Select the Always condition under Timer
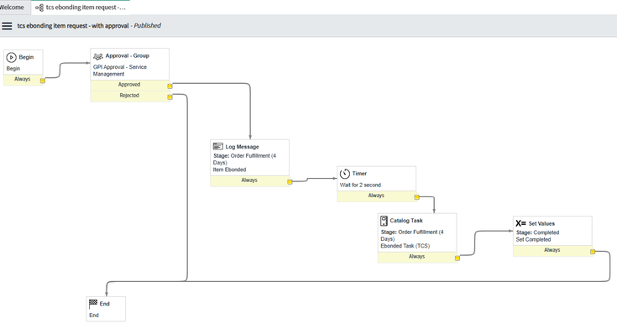 click(376, 196)
